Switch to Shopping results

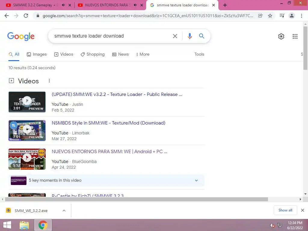93,54
